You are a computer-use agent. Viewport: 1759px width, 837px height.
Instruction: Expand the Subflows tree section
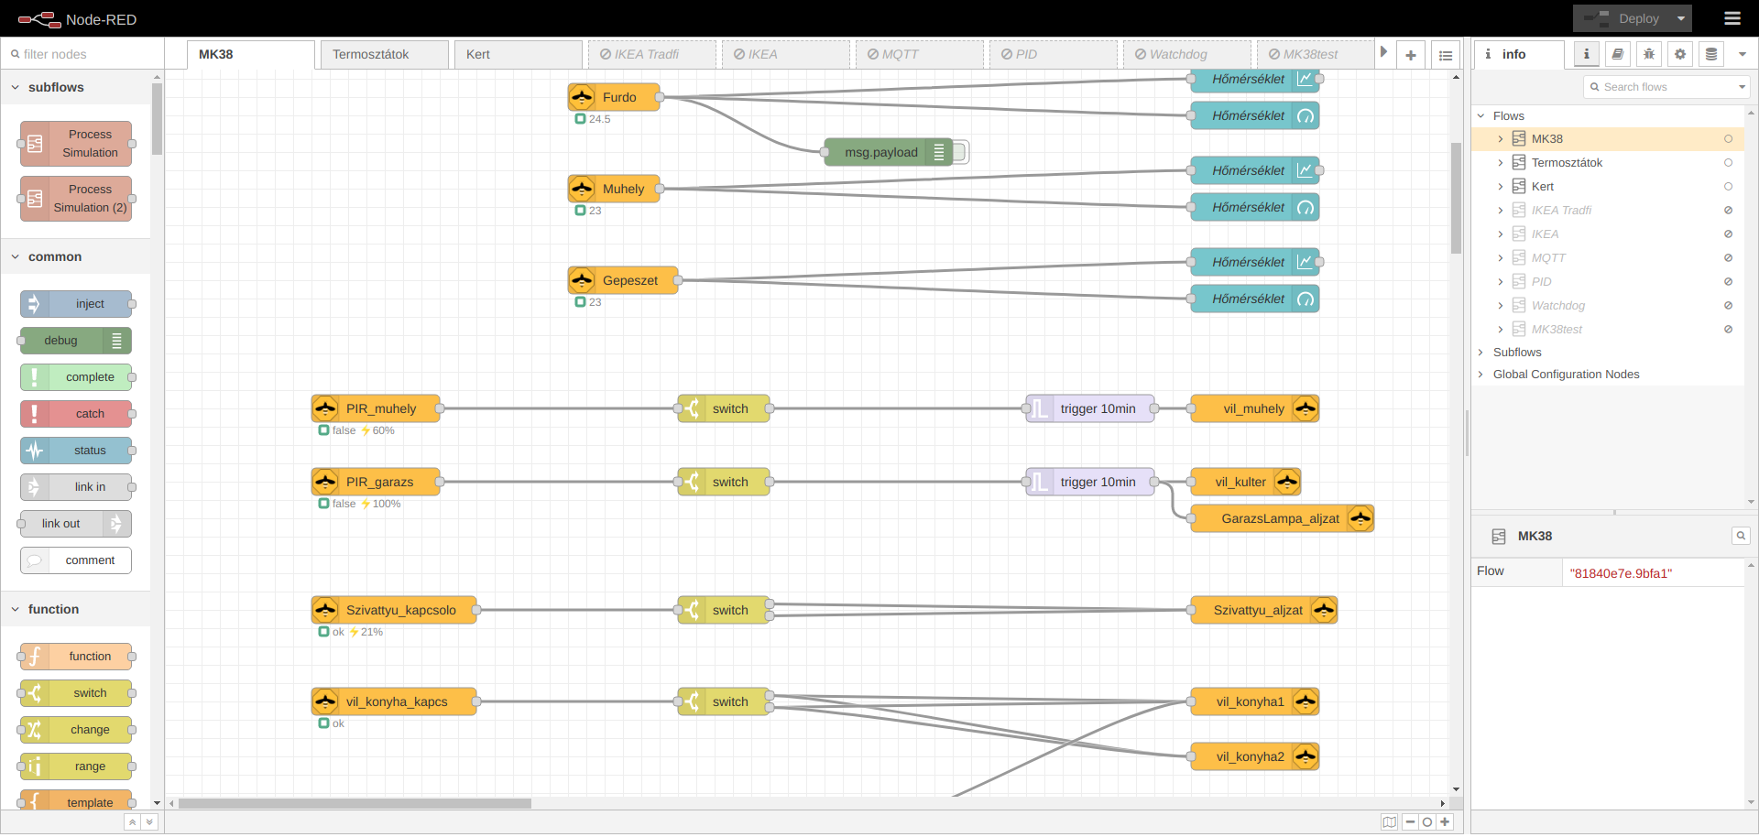[x=1481, y=353]
